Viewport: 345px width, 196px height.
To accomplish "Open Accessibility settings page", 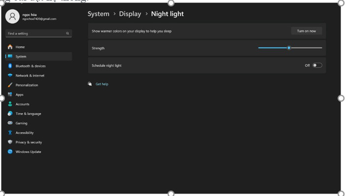I will 38,133.
